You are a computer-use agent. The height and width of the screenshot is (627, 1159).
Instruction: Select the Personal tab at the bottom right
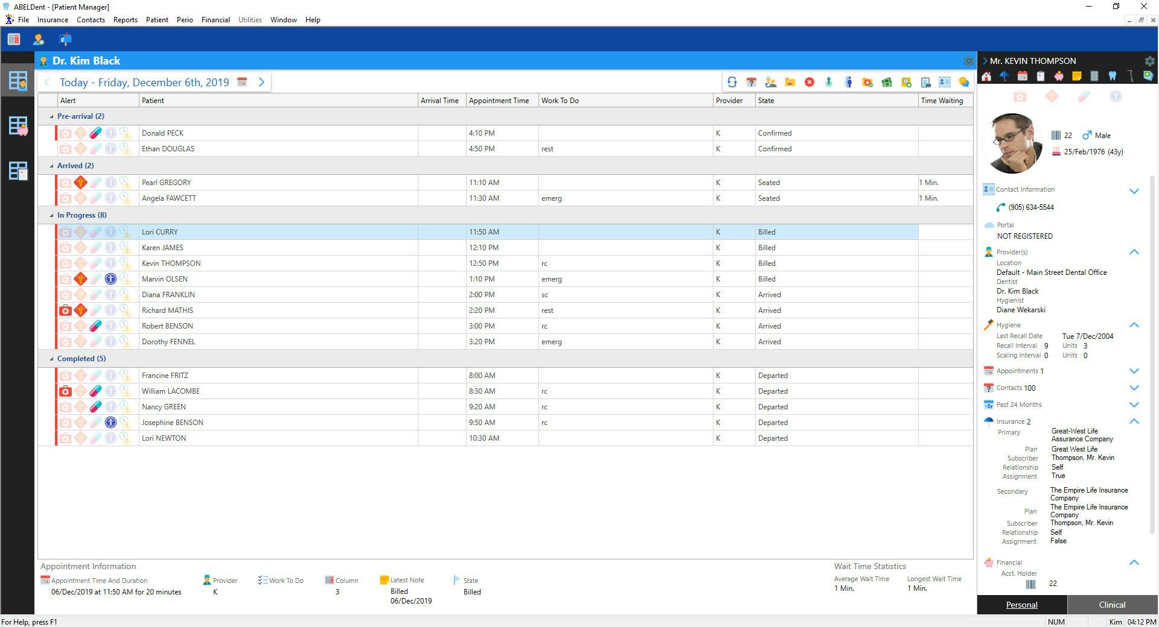(1021, 605)
